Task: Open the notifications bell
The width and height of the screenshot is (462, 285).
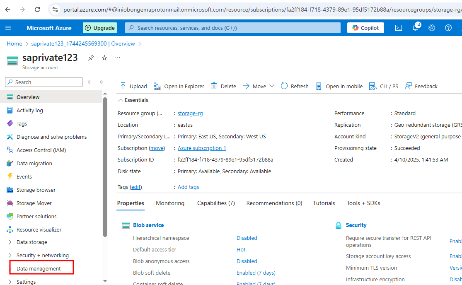Action: pyautogui.click(x=415, y=28)
